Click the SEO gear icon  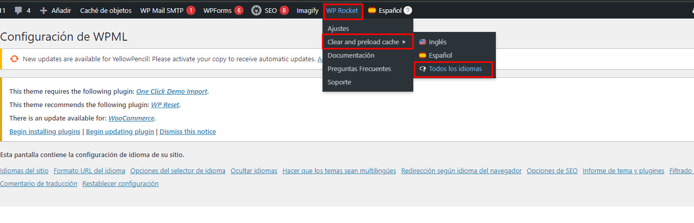pyautogui.click(x=256, y=10)
